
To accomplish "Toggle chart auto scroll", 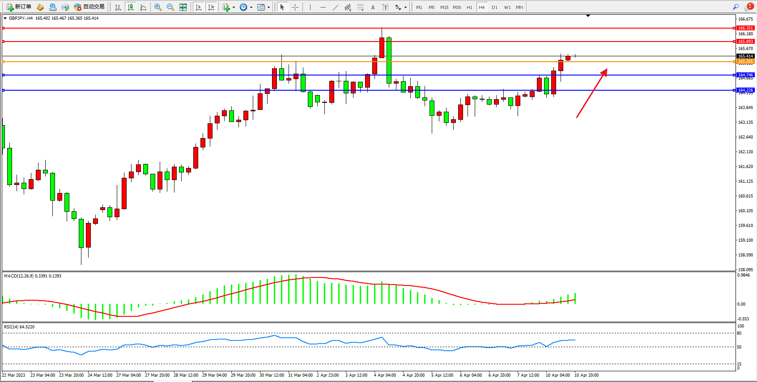I will (199, 7).
